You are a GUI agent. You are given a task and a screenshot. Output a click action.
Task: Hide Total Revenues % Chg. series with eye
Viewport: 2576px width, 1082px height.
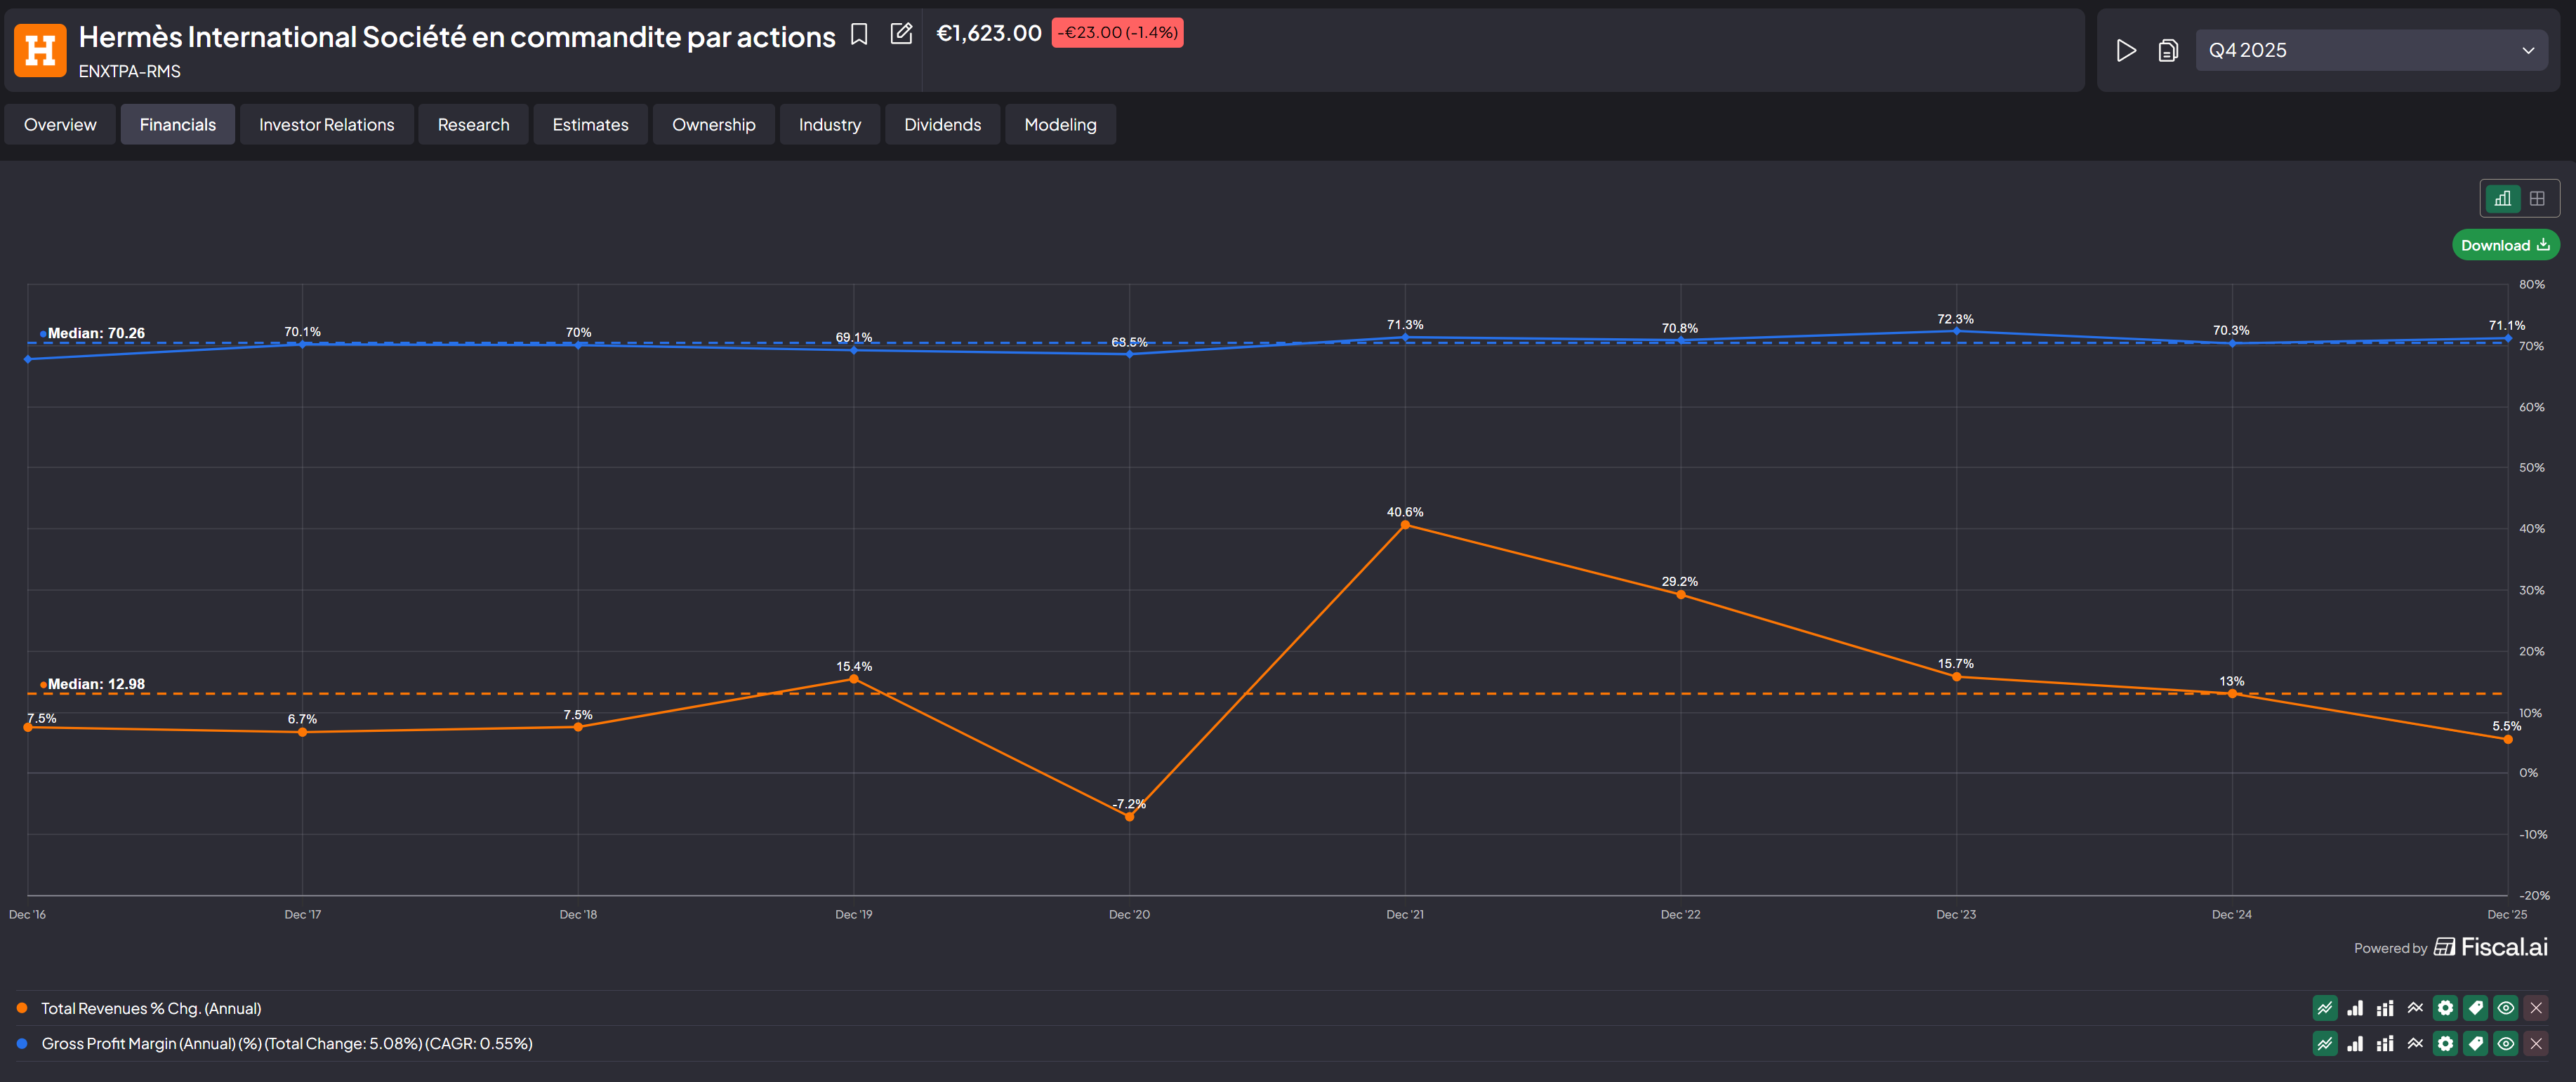tap(2505, 1008)
